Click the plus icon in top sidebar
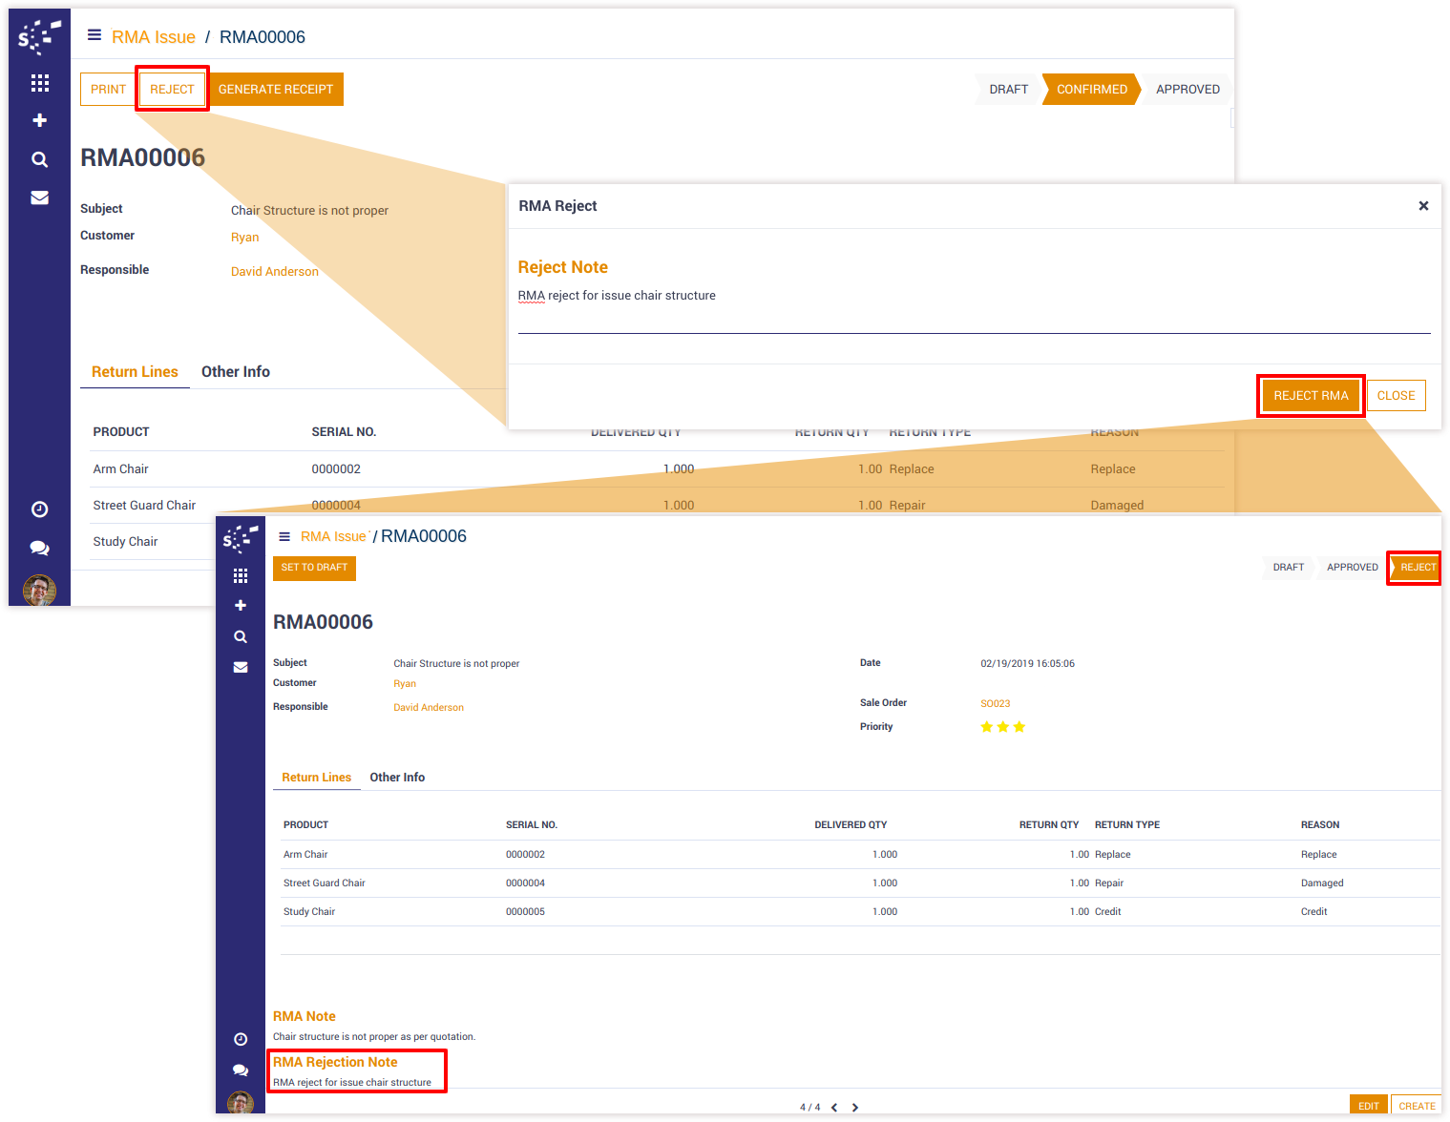Viewport: 1450px width, 1122px height. tap(39, 120)
